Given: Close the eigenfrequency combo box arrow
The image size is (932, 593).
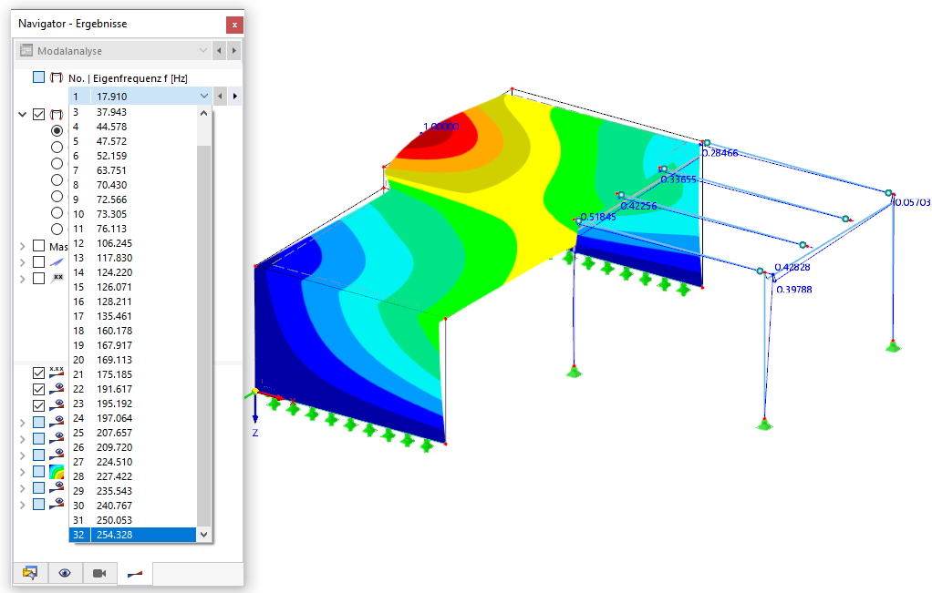Looking at the screenshot, I should (204, 96).
